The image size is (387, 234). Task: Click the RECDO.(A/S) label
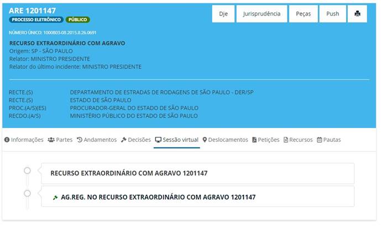pyautogui.click(x=25, y=116)
